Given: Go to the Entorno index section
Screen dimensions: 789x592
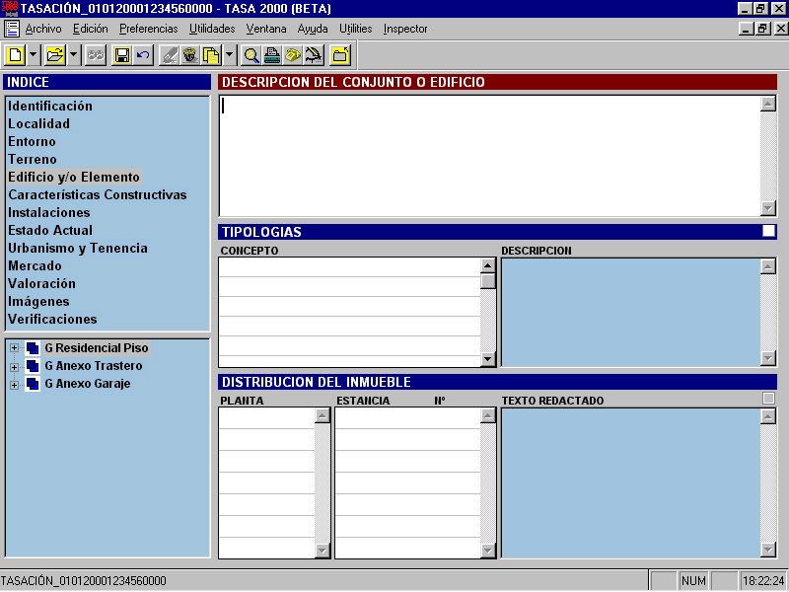Looking at the screenshot, I should (x=32, y=141).
